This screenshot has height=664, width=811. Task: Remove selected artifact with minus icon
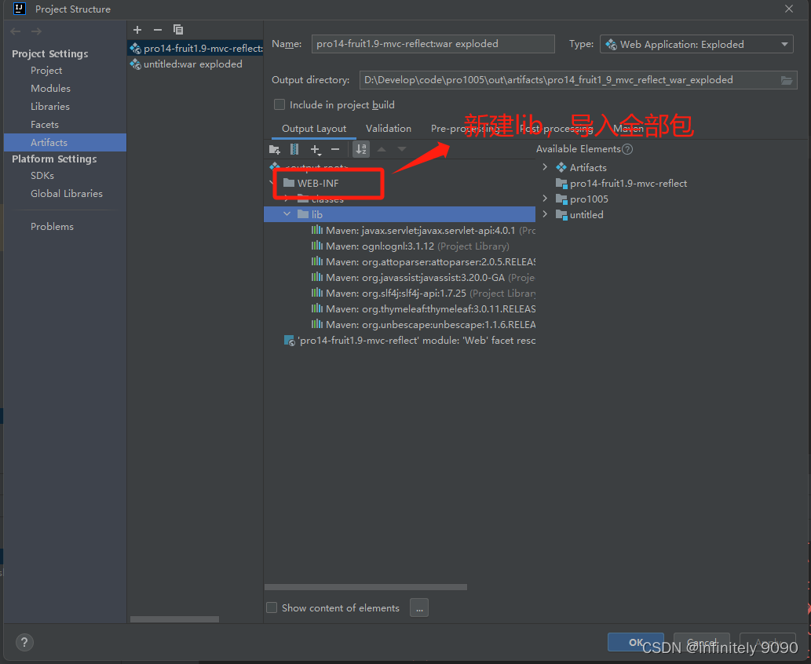click(x=158, y=30)
